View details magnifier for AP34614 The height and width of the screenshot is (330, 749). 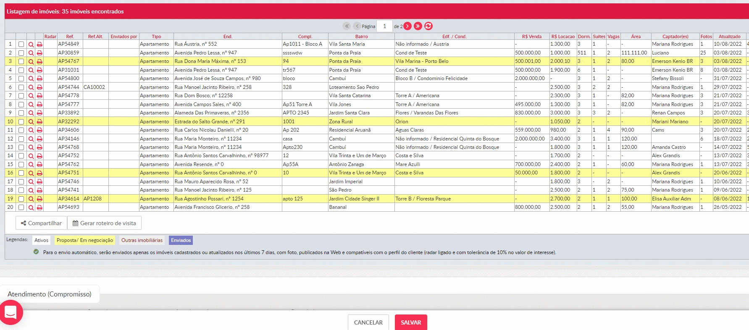[x=31, y=199]
